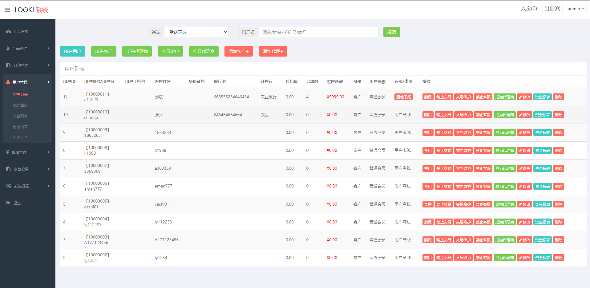Toggle 禁止客服 for user ceshi01
The width and height of the screenshot is (590, 288).
click(483, 204)
